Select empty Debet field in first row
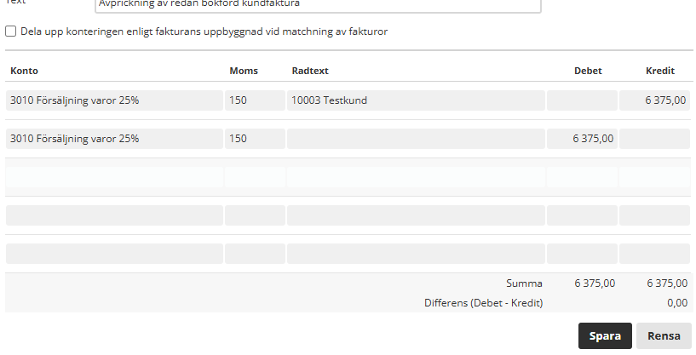This screenshot has width=696, height=355. 582,100
